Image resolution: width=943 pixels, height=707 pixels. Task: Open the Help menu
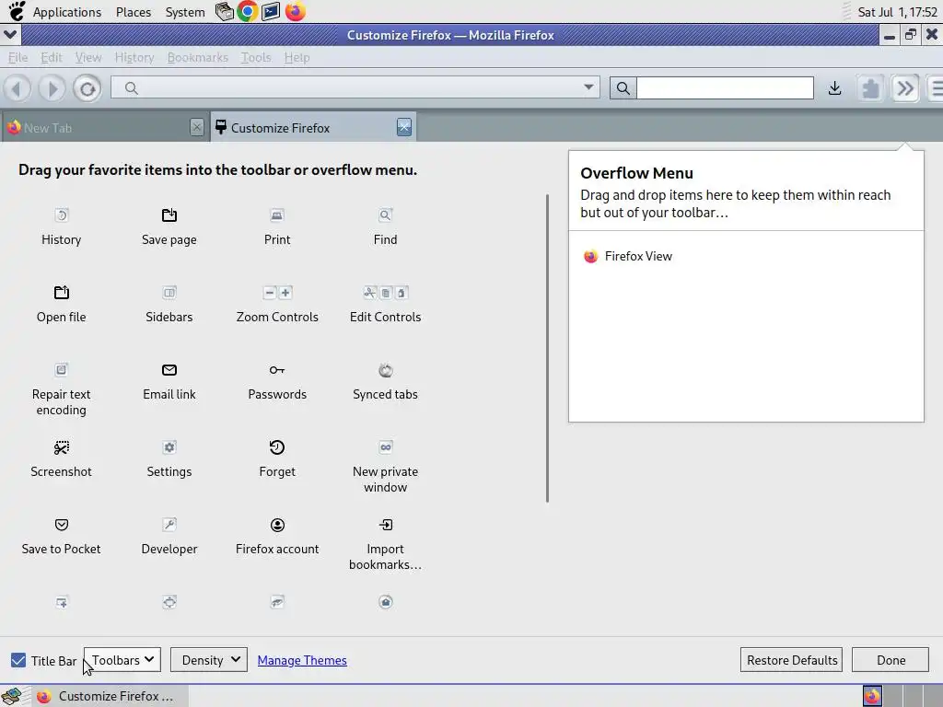(x=297, y=57)
